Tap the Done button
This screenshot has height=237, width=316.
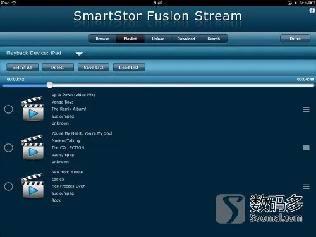click(x=295, y=39)
